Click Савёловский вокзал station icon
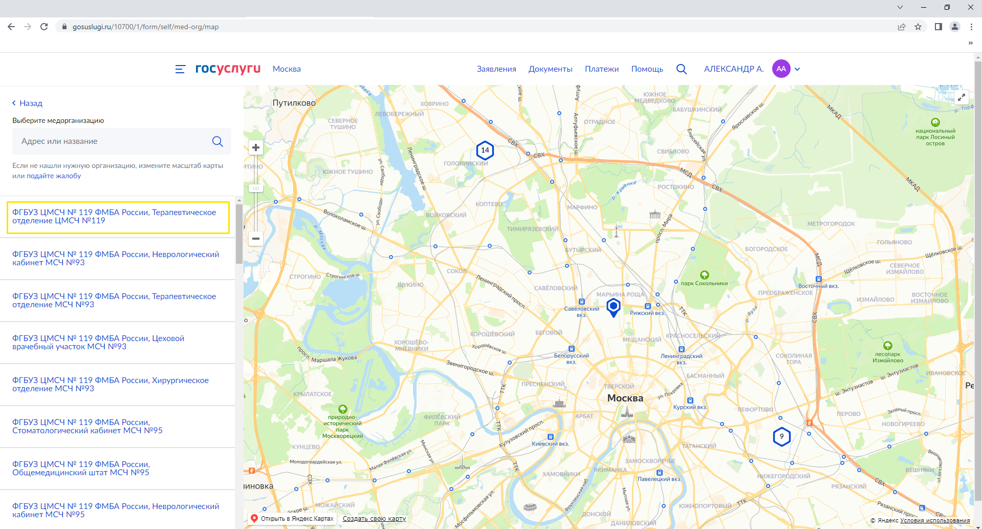Viewport: 982px width, 529px height. pos(581,302)
